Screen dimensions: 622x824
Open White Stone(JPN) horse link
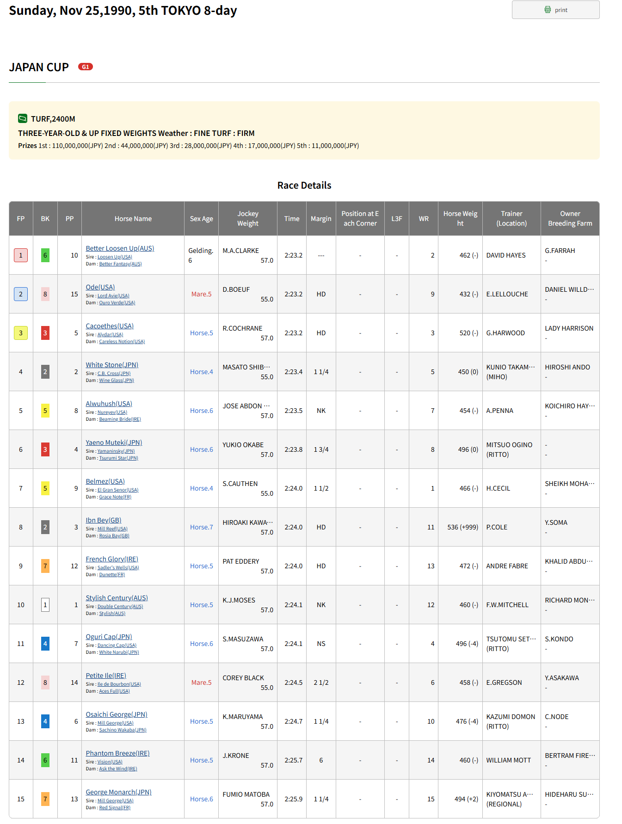112,365
